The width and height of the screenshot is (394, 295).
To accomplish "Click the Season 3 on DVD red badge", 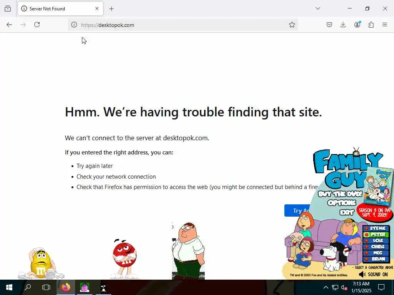I will [375, 212].
